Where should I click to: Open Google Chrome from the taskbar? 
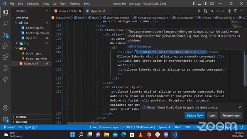(x=149, y=135)
